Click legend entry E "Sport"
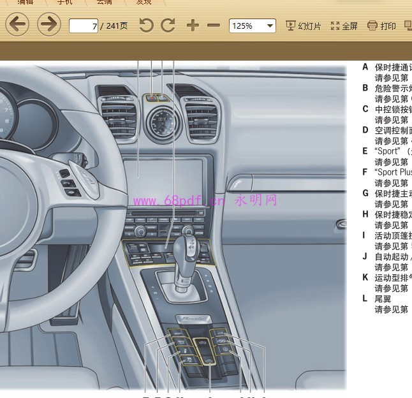This screenshot has height=398, width=412. pos(387,151)
